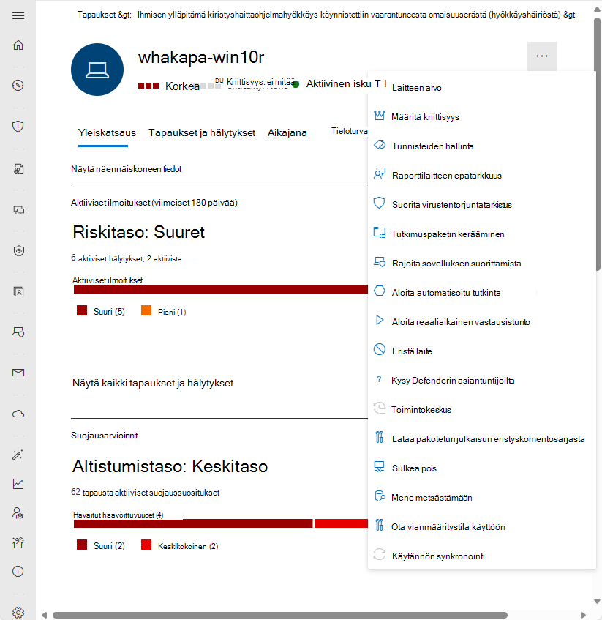Open the email notifications envelope icon
This screenshot has width=602, height=620.
pos(19,372)
